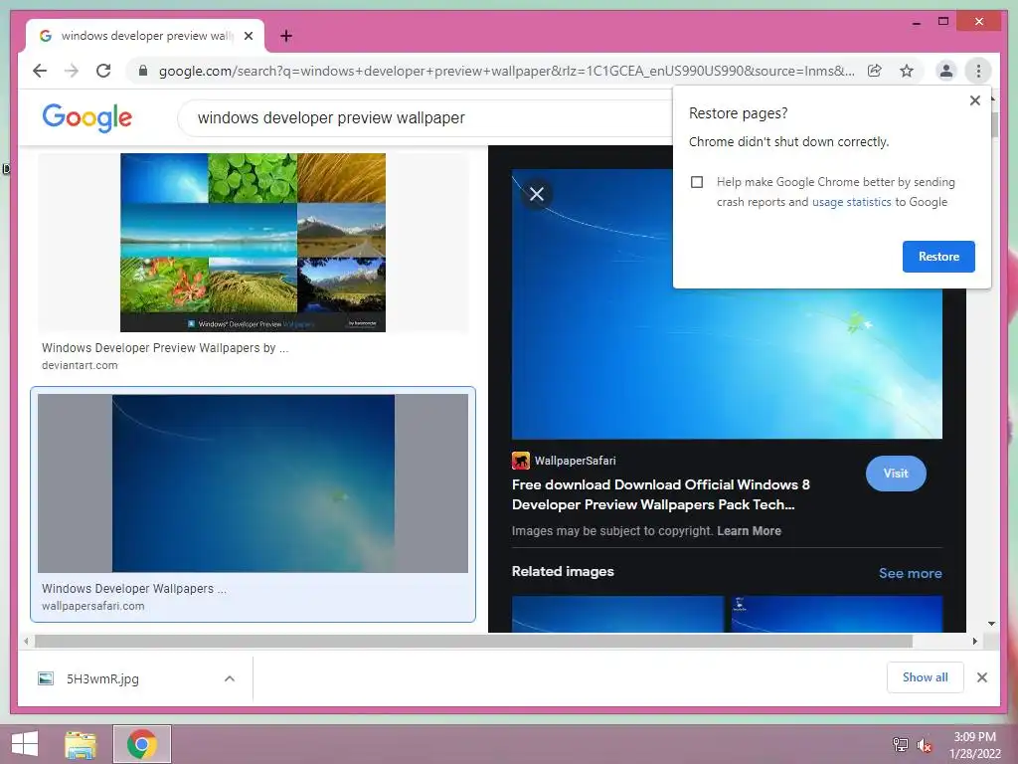Viewport: 1018px width, 764px height.
Task: Open the deviantart wallpapers collage thumbnail
Action: coord(253,243)
